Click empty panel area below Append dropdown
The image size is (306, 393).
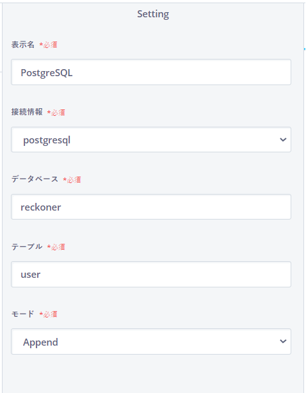click(153, 374)
